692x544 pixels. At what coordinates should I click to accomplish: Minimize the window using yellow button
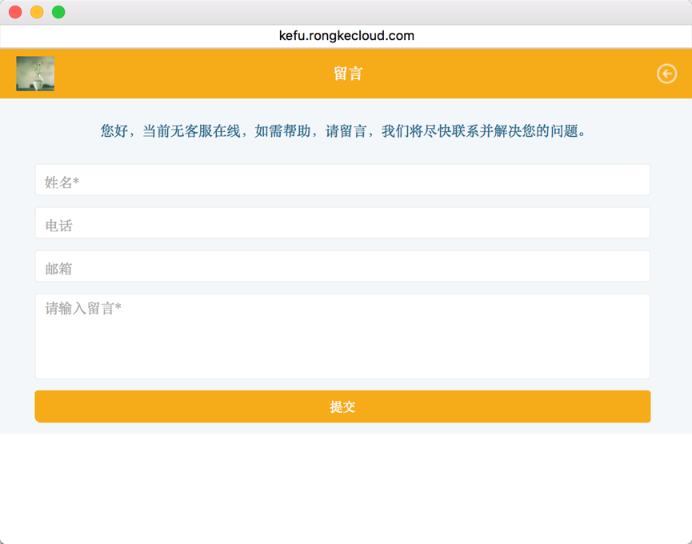[x=37, y=12]
